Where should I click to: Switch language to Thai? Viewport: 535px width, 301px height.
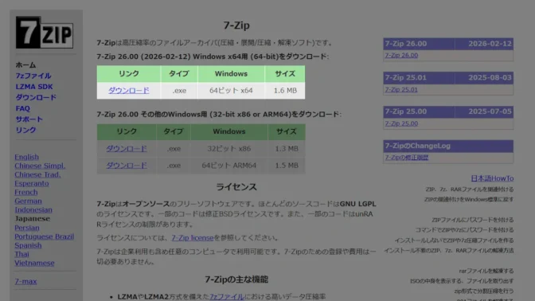[21, 254]
